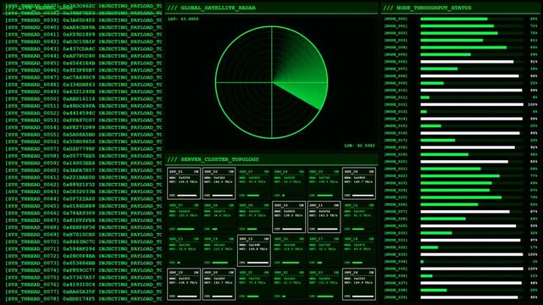Select the SRV_20 server card
Image resolution: width=543 pixels, height=305 pixels.
tap(219, 284)
